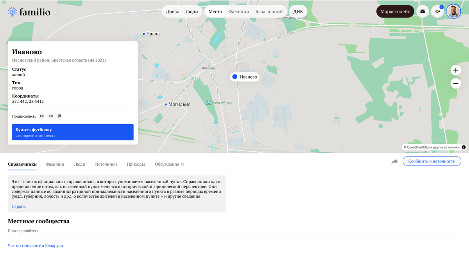Screen dimensions: 469x254
Task: Click the РБ subscriber avatar
Action: [x=41, y=116]
